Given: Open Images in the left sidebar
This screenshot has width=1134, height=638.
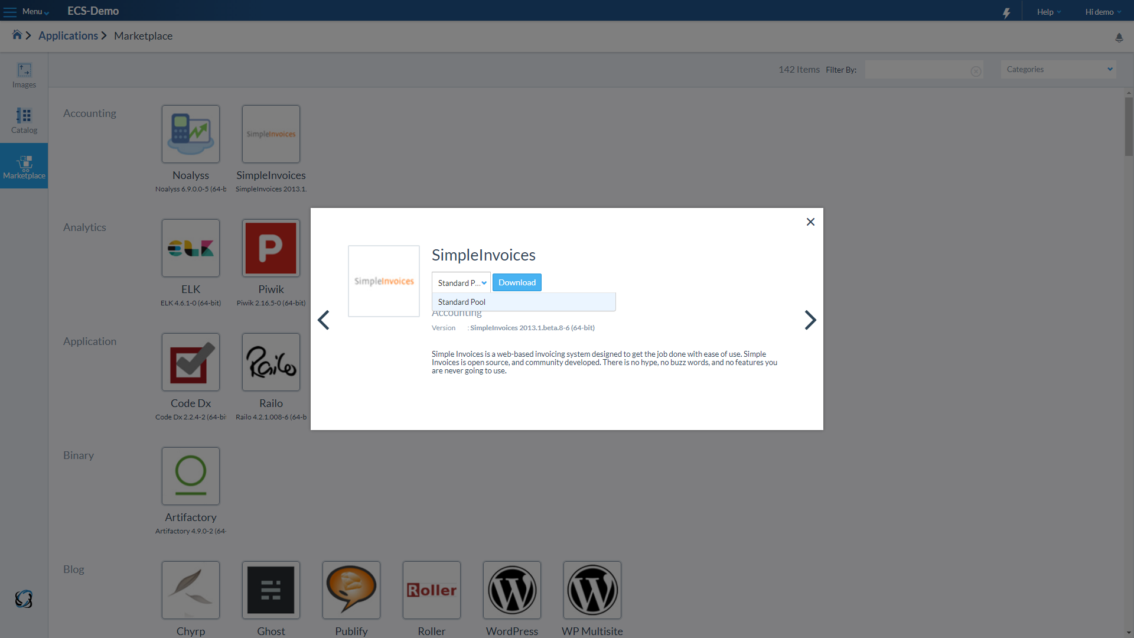Looking at the screenshot, I should 24,76.
